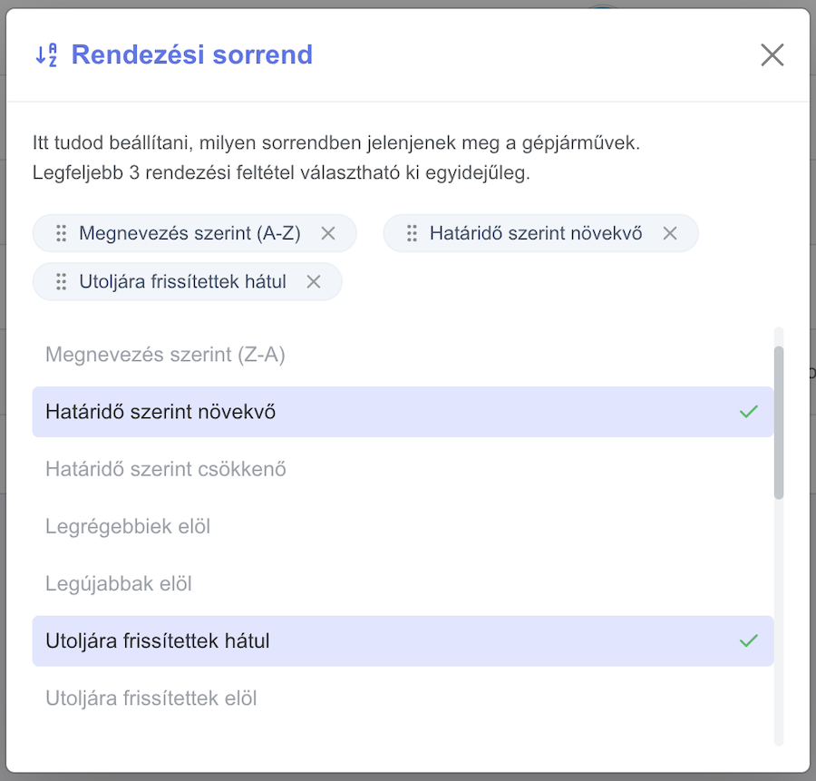Screen dimensions: 816x781
Task: Deselect Utoljára frissítettek hátul in list
Action: point(403,641)
